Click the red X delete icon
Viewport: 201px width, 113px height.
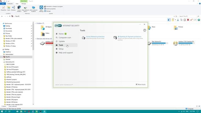188,20
